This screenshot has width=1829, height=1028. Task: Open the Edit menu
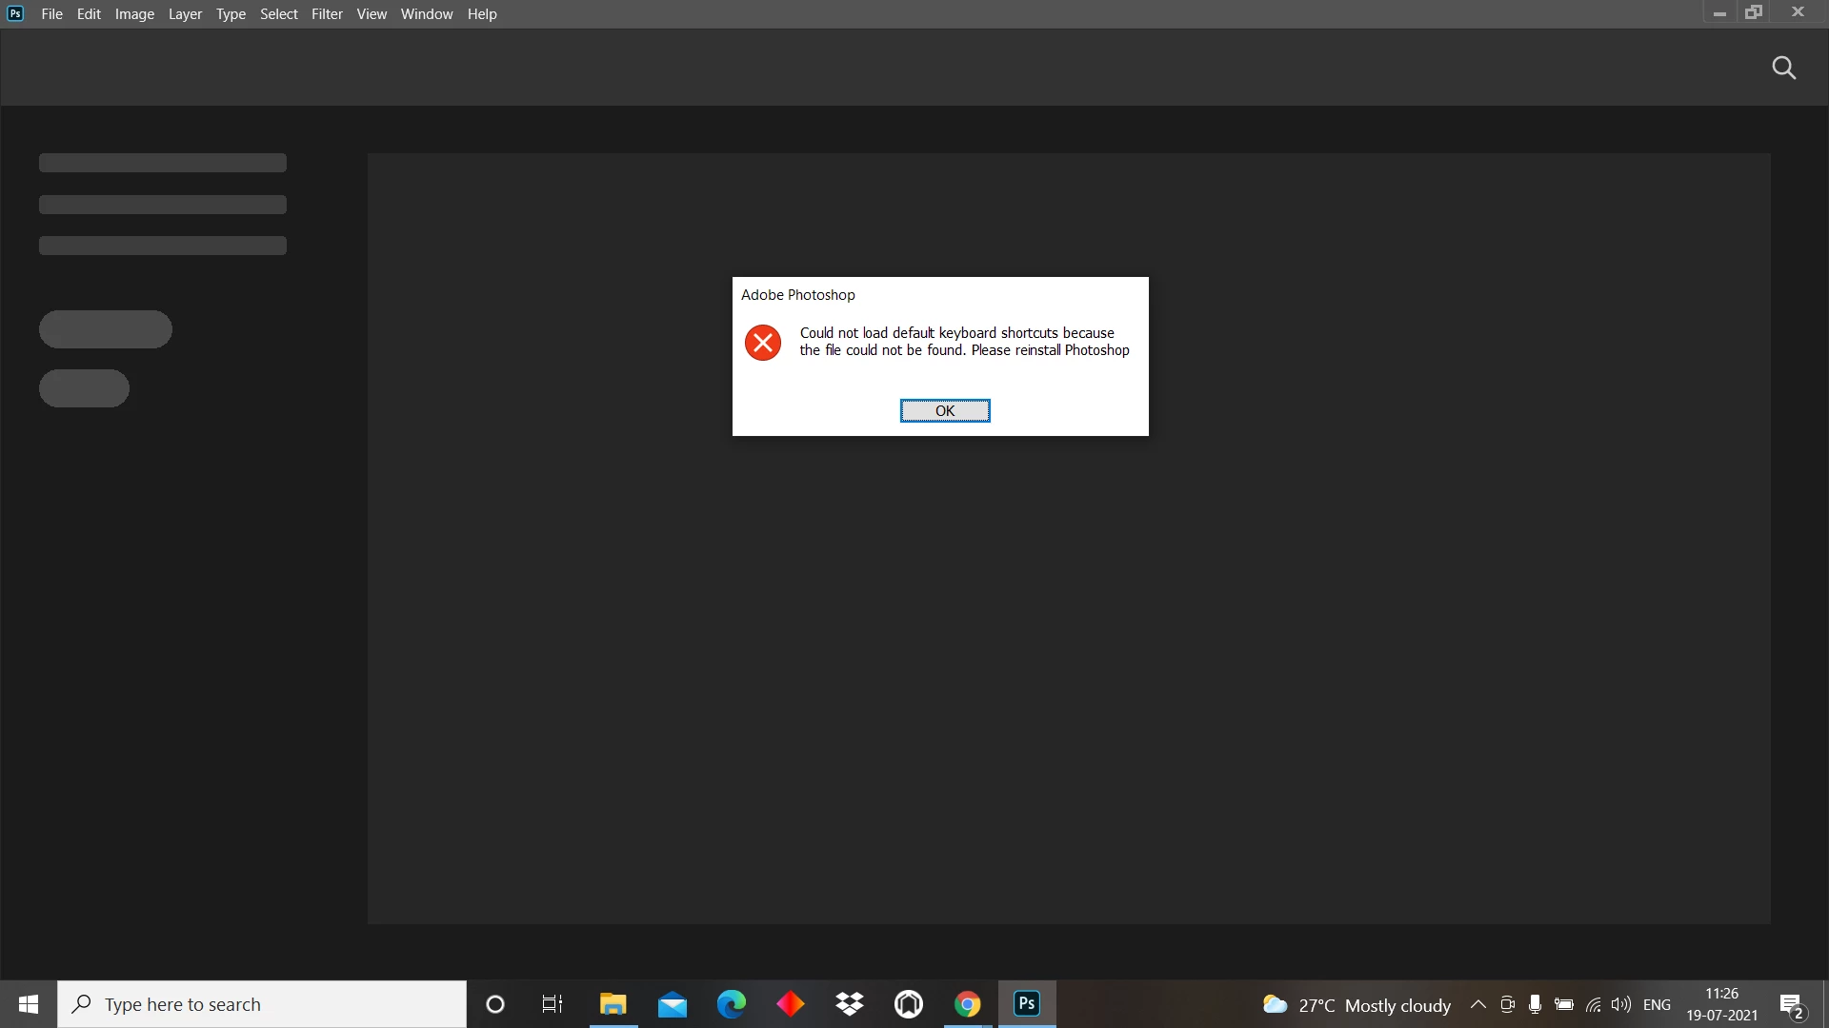pyautogui.click(x=89, y=14)
